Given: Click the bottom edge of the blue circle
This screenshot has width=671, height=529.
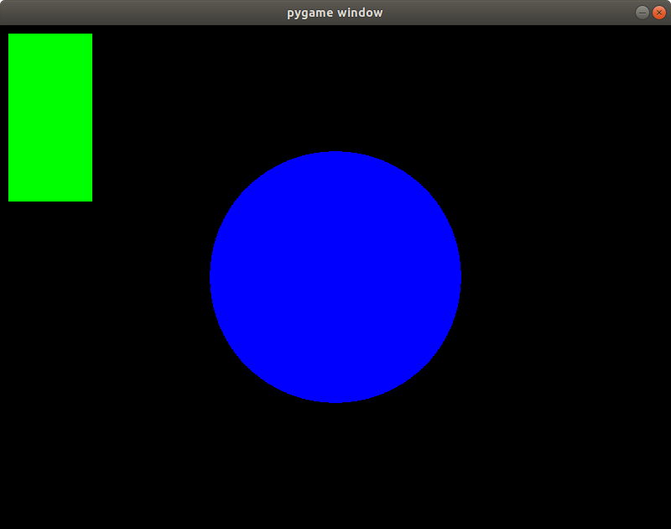Looking at the screenshot, I should (335, 399).
